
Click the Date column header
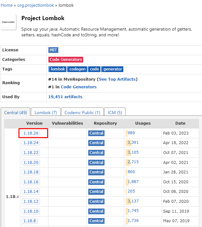[180, 123]
